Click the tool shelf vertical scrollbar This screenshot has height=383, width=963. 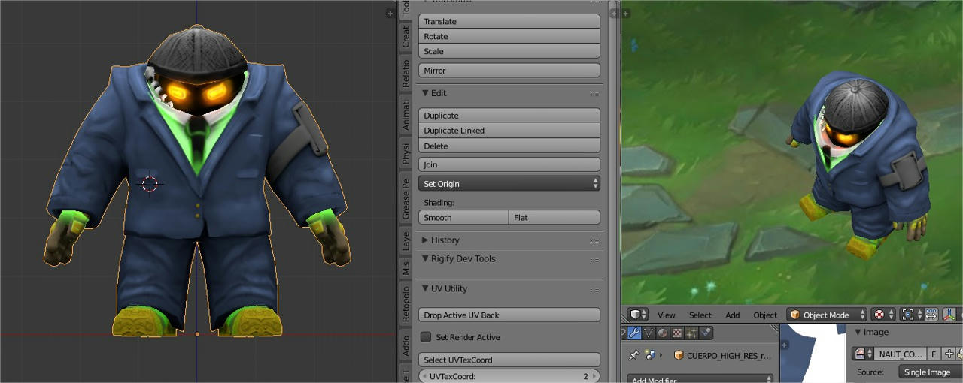pos(612,191)
